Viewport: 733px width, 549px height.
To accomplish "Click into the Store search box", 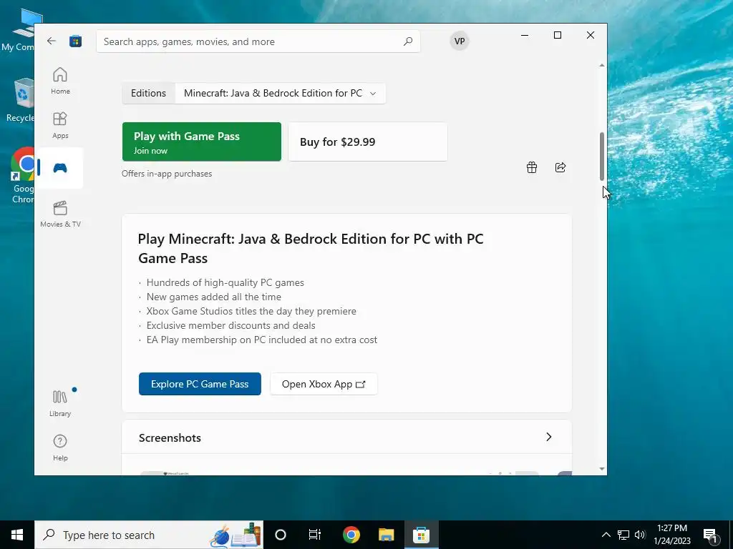I will [x=258, y=41].
